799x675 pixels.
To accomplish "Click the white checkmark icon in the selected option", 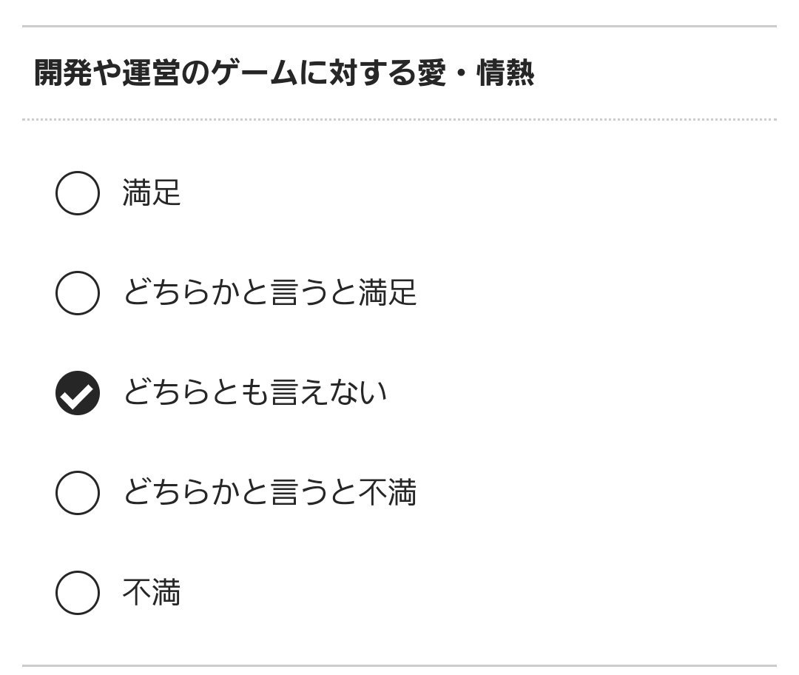I will pyautogui.click(x=77, y=394).
